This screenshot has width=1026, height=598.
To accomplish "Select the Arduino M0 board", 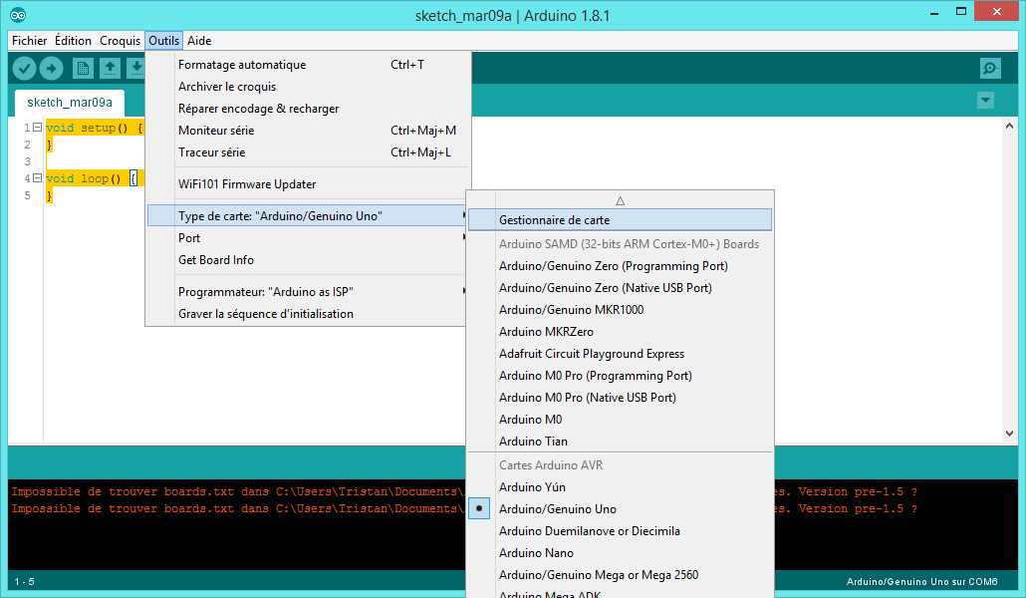I will tap(620, 420).
